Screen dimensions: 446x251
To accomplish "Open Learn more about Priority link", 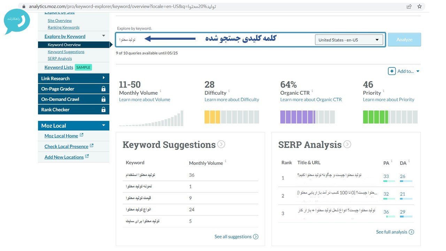I will (x=389, y=99).
